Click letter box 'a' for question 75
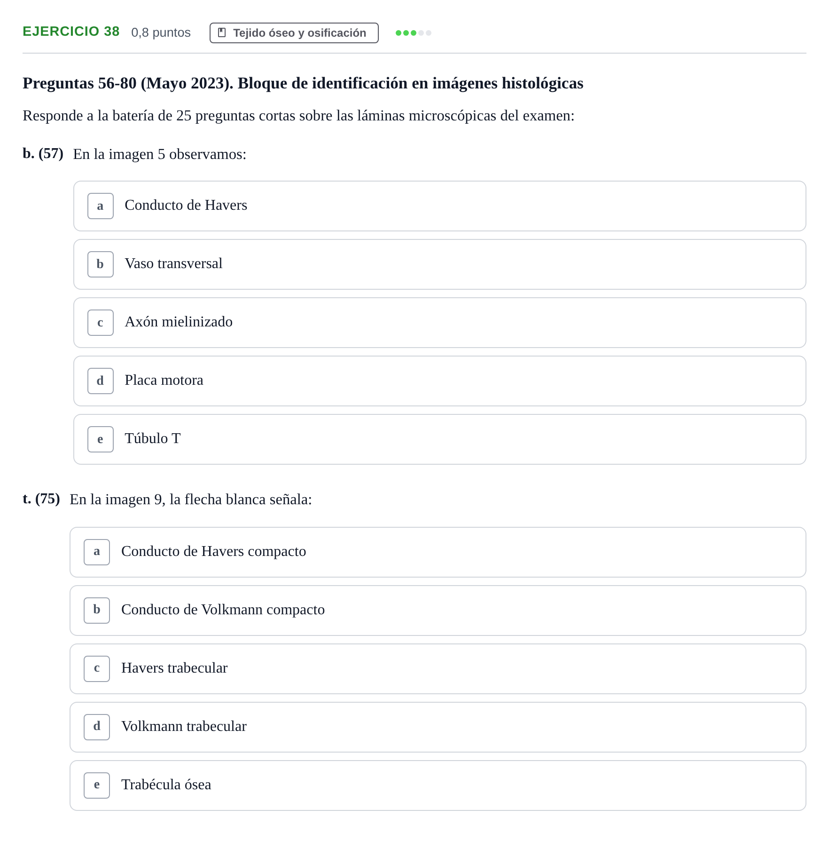Image resolution: width=829 pixels, height=841 pixels. [x=97, y=552]
